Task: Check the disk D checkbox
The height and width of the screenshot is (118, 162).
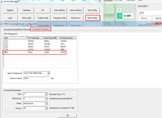Action: tap(6, 44)
